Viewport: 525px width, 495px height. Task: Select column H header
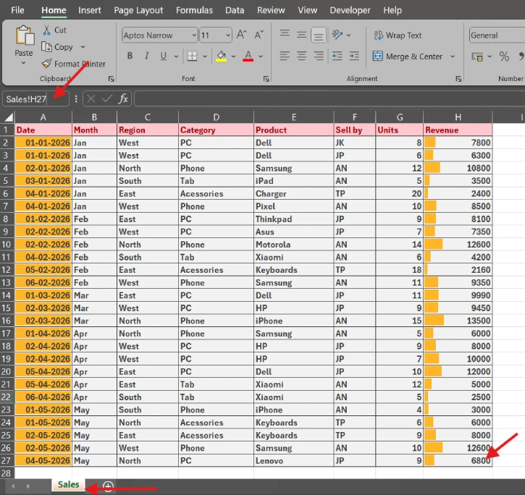coord(458,117)
